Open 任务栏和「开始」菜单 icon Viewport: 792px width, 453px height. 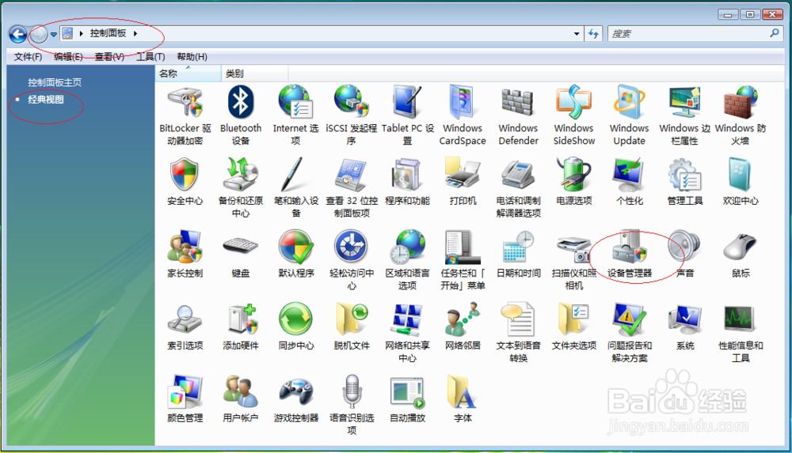(x=463, y=247)
